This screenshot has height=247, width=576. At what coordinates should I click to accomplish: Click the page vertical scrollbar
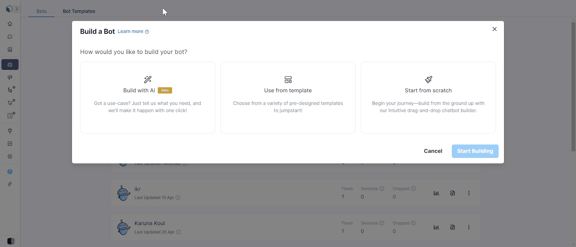click(573, 86)
